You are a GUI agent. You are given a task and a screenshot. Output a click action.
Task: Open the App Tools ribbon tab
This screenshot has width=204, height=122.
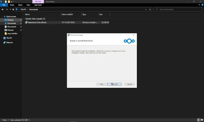pyautogui.click(x=38, y=5)
